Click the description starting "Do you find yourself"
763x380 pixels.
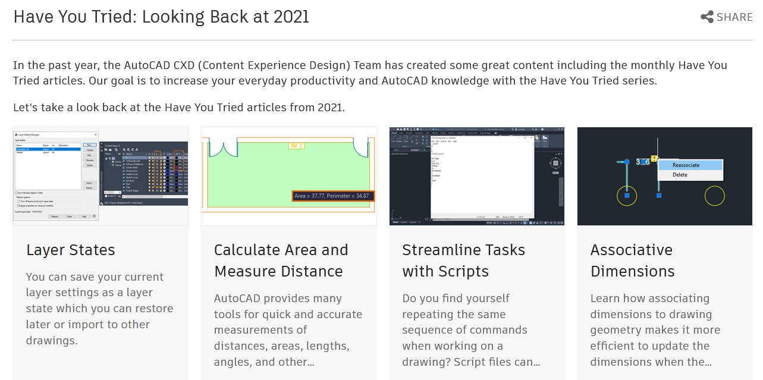pyautogui.click(x=471, y=330)
